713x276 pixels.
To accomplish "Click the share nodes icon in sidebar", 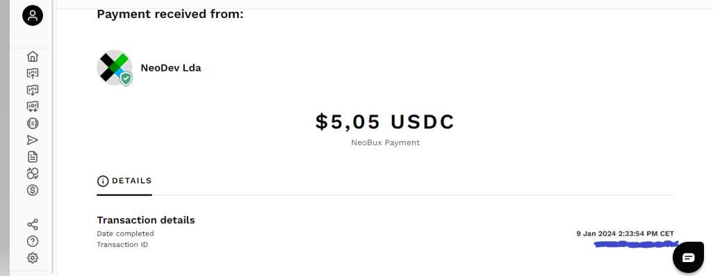I will coord(33,225).
